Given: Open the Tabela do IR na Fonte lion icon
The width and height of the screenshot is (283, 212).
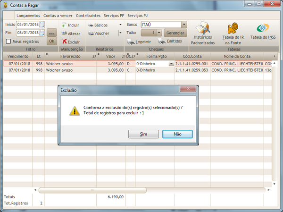Looking at the screenshot, I should 233,28.
